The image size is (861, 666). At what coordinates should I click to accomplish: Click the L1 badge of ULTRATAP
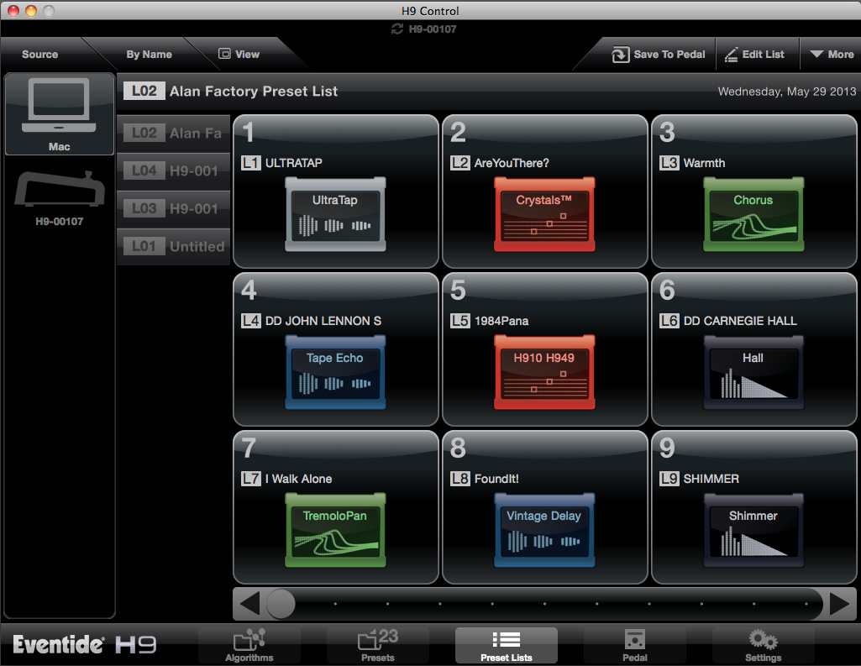[x=251, y=163]
